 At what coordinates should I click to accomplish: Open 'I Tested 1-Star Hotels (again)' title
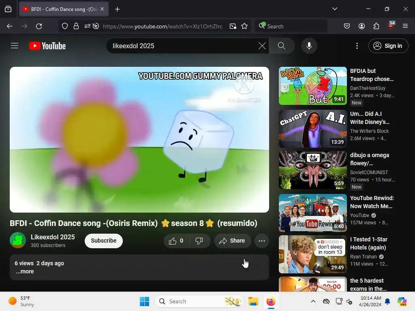click(x=369, y=243)
